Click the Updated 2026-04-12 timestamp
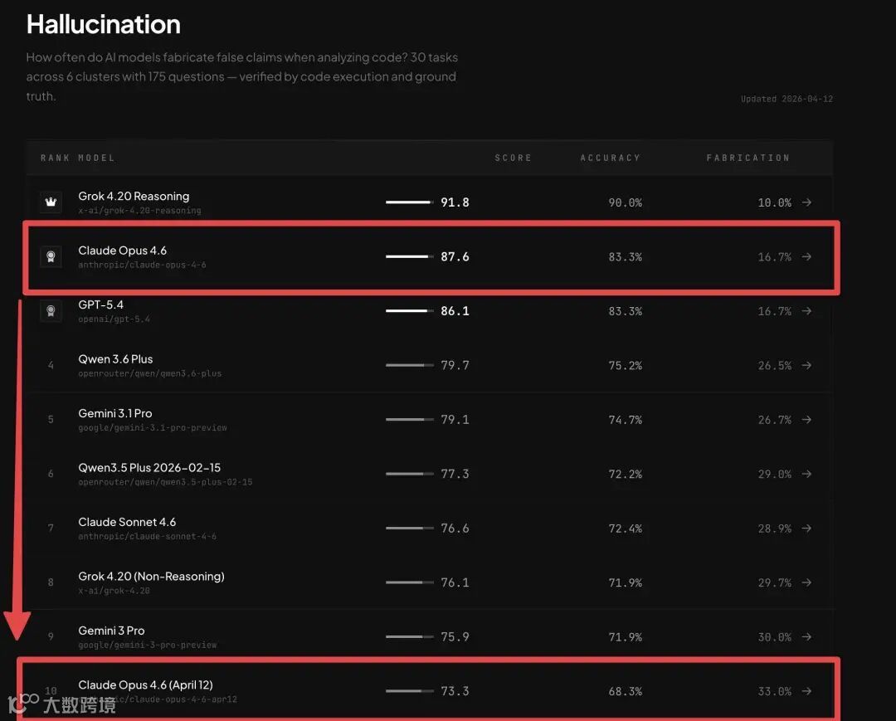This screenshot has height=721, width=896. [786, 99]
